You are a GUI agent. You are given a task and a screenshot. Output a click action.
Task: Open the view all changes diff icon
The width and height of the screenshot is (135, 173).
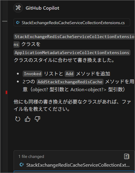point(127,156)
